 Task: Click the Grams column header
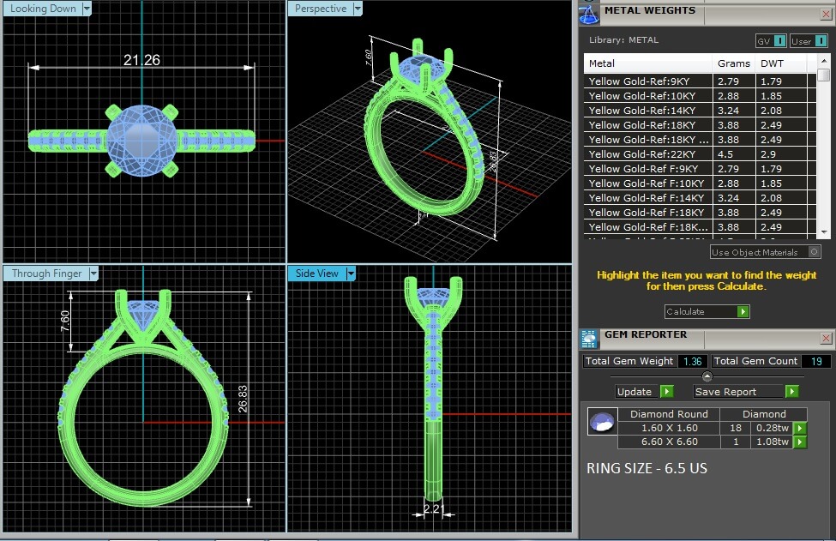[733, 63]
